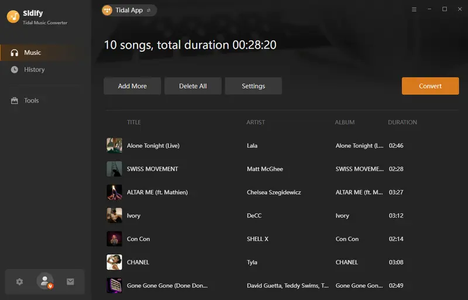Click the song title Con Con
The width and height of the screenshot is (468, 300).
coord(139,239)
